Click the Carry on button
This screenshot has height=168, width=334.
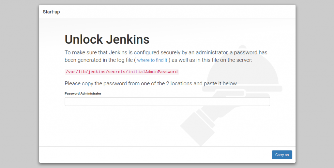pyautogui.click(x=282, y=155)
